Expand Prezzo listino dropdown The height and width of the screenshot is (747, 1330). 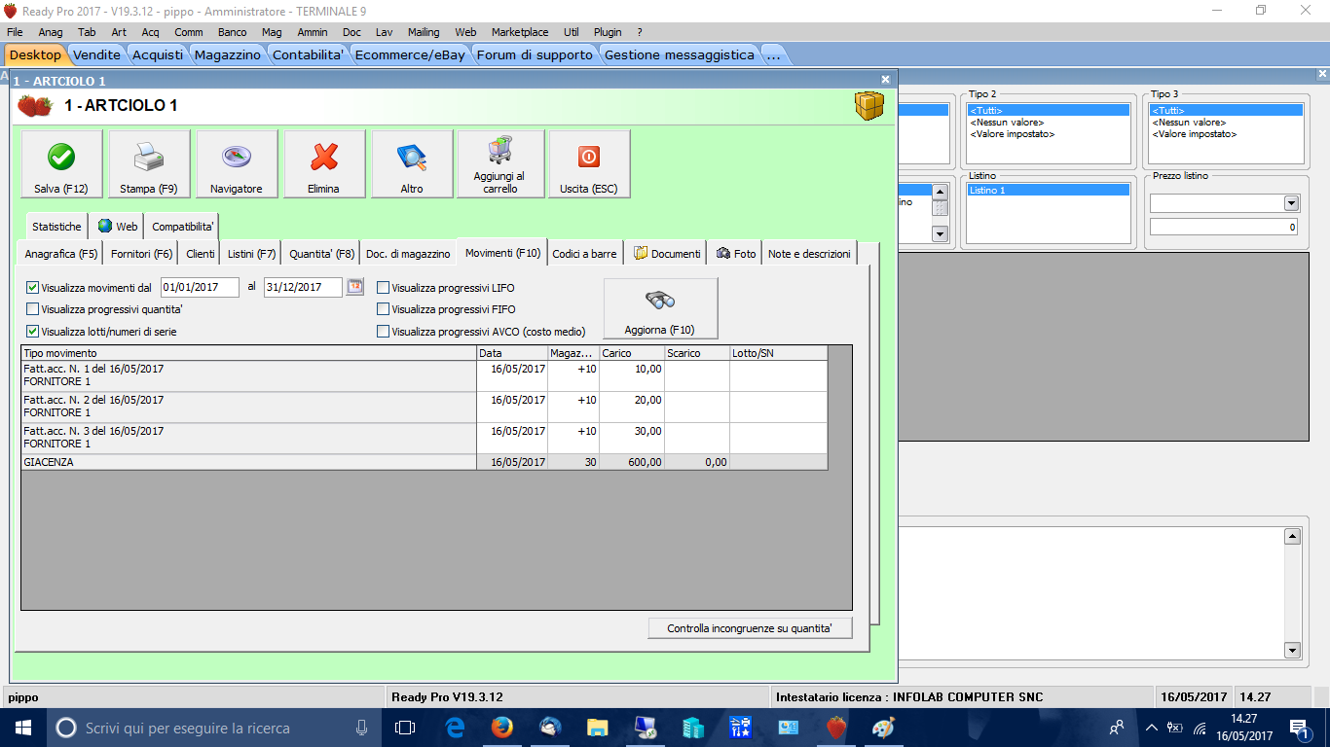(x=1292, y=203)
